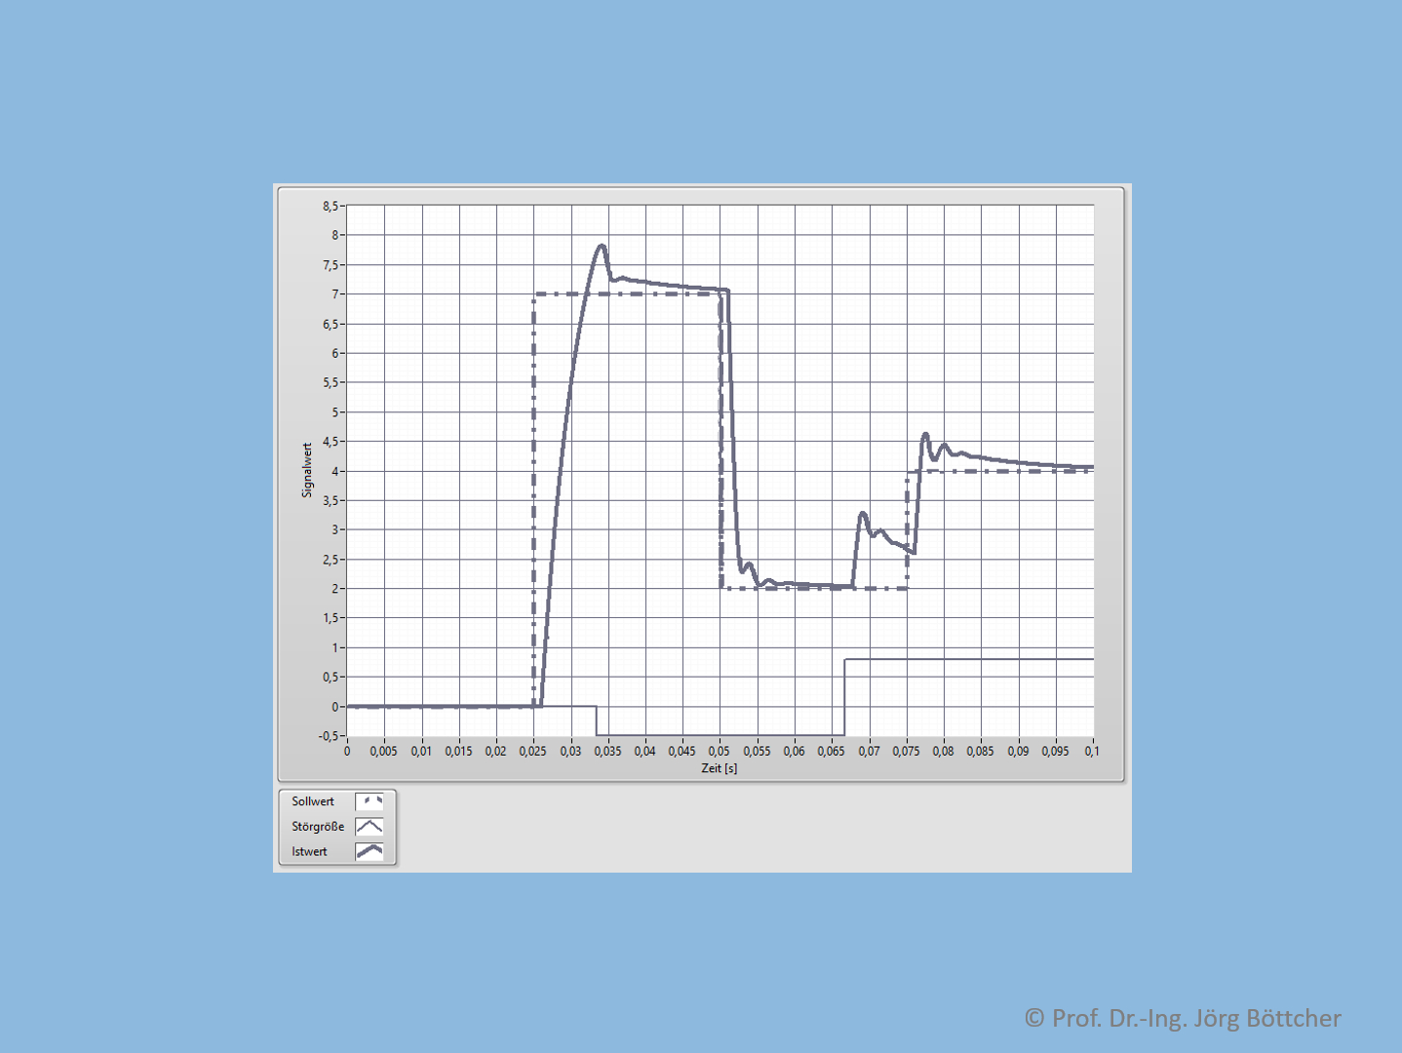This screenshot has width=1402, height=1053.
Task: Click the 4 y-axis tick value
Action: point(335,471)
